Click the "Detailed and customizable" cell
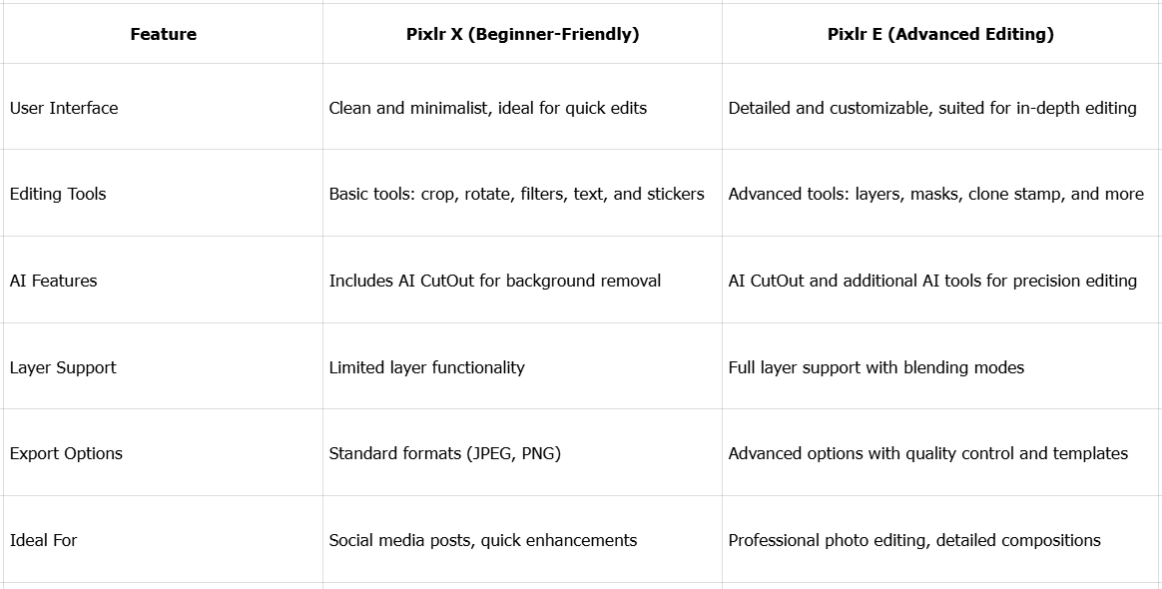 [931, 108]
